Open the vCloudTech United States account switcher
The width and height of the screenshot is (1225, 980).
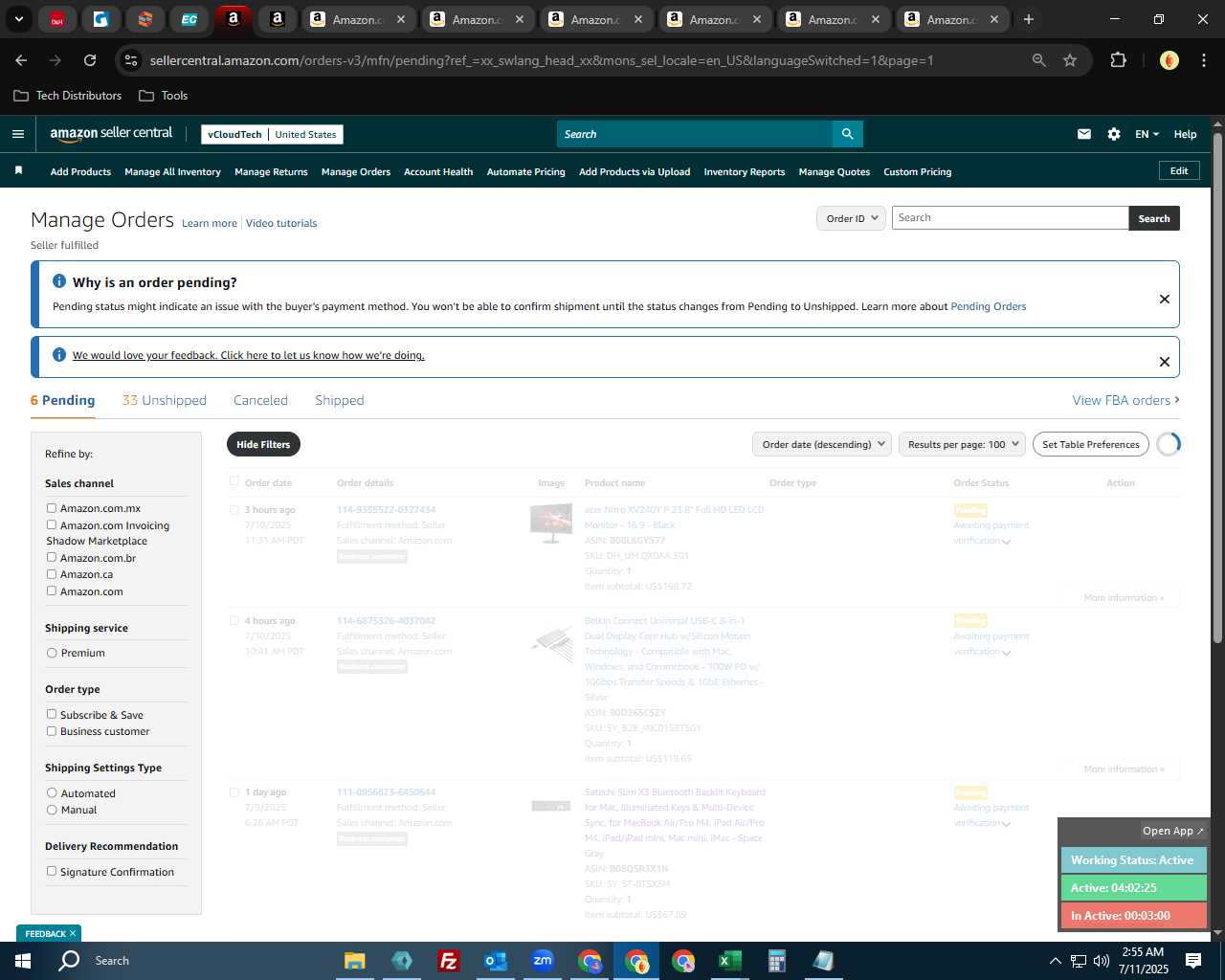tap(272, 134)
